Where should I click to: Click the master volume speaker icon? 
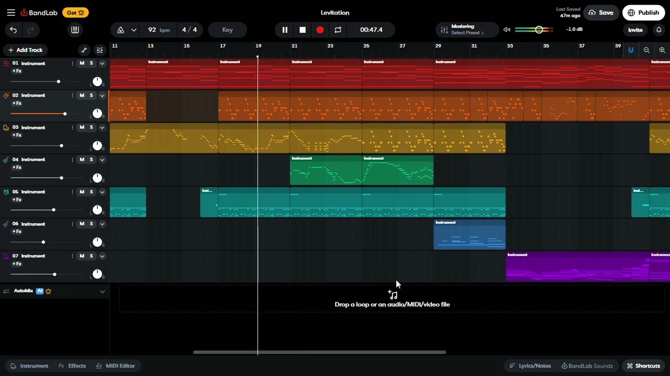click(507, 30)
